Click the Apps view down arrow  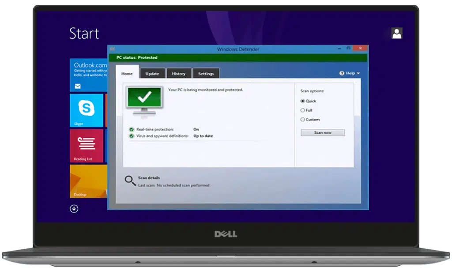(x=74, y=209)
